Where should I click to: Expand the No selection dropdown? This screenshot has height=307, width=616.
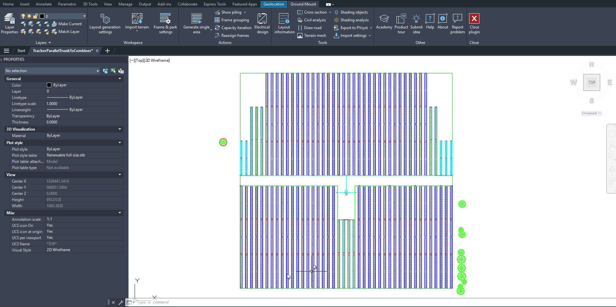[98, 71]
